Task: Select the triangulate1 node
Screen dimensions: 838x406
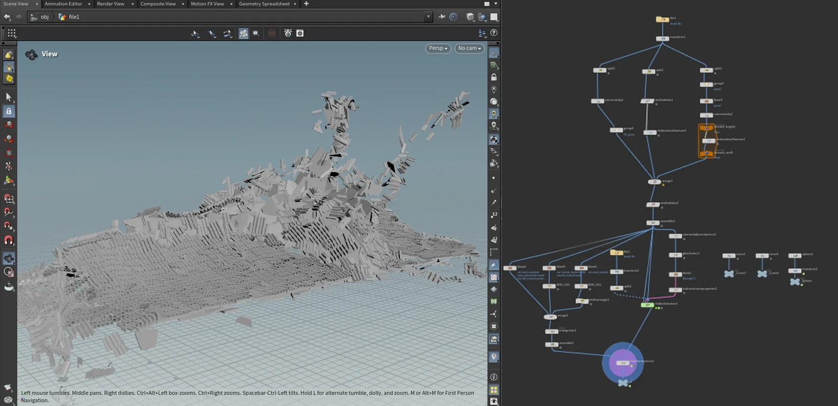Action: [x=552, y=331]
